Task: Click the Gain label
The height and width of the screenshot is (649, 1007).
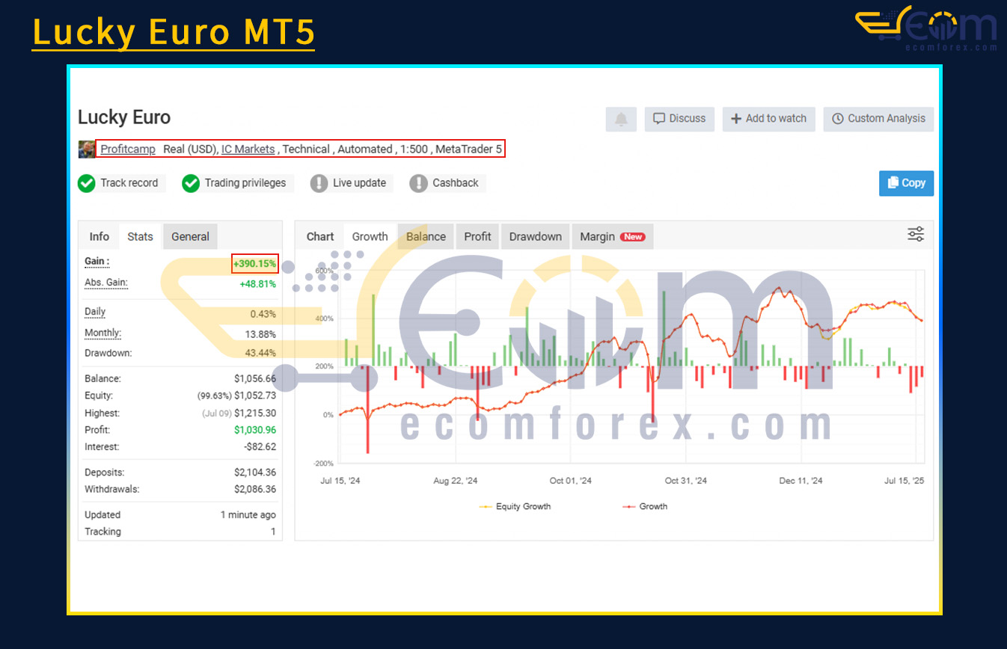Action: coord(97,262)
